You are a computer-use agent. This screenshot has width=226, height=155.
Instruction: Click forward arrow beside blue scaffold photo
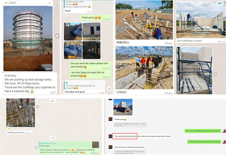(216, 74)
